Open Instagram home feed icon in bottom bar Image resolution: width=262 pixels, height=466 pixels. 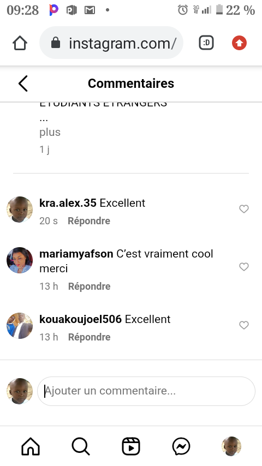(31, 446)
